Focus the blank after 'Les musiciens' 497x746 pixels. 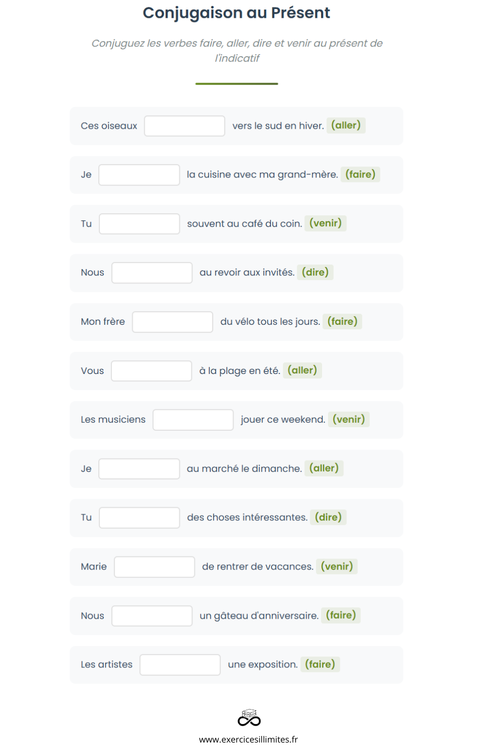point(193,420)
